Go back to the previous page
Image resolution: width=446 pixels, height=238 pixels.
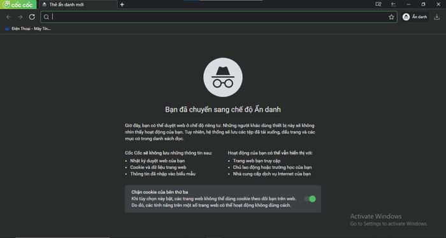tap(8, 17)
